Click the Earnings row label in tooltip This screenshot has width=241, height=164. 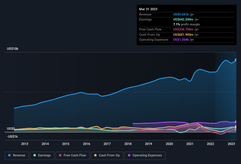pyautogui.click(x=145, y=19)
